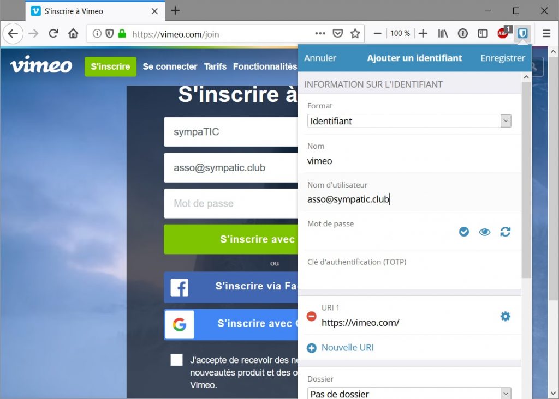
Task: Click the Mot de passe field on Vimeo form
Action: coord(230,203)
